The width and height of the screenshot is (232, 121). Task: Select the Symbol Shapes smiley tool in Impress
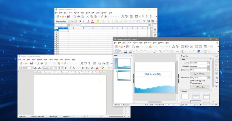172,51
